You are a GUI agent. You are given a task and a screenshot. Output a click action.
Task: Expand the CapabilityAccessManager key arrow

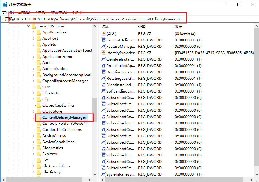[x=33, y=81]
